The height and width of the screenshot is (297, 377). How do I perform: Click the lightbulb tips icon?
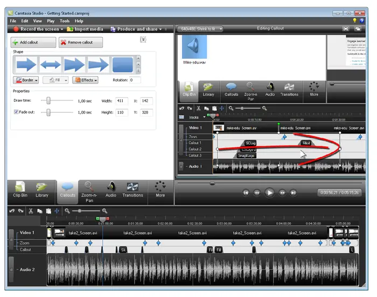point(354,20)
